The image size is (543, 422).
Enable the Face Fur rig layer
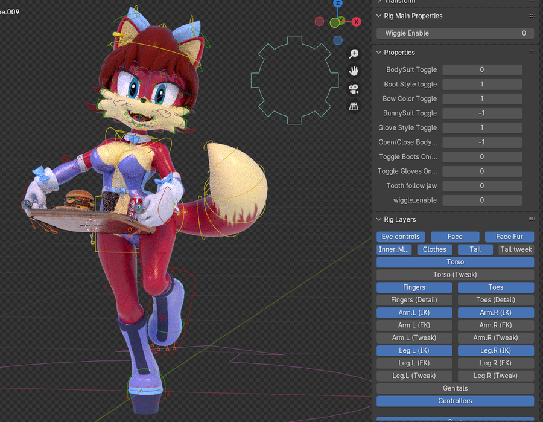click(509, 236)
